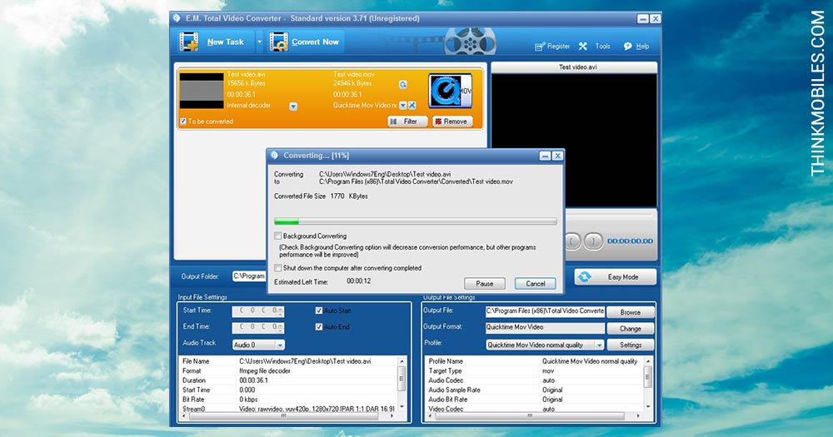The width and height of the screenshot is (833, 437).
Task: Minimize the Converting dialog
Action: (545, 156)
